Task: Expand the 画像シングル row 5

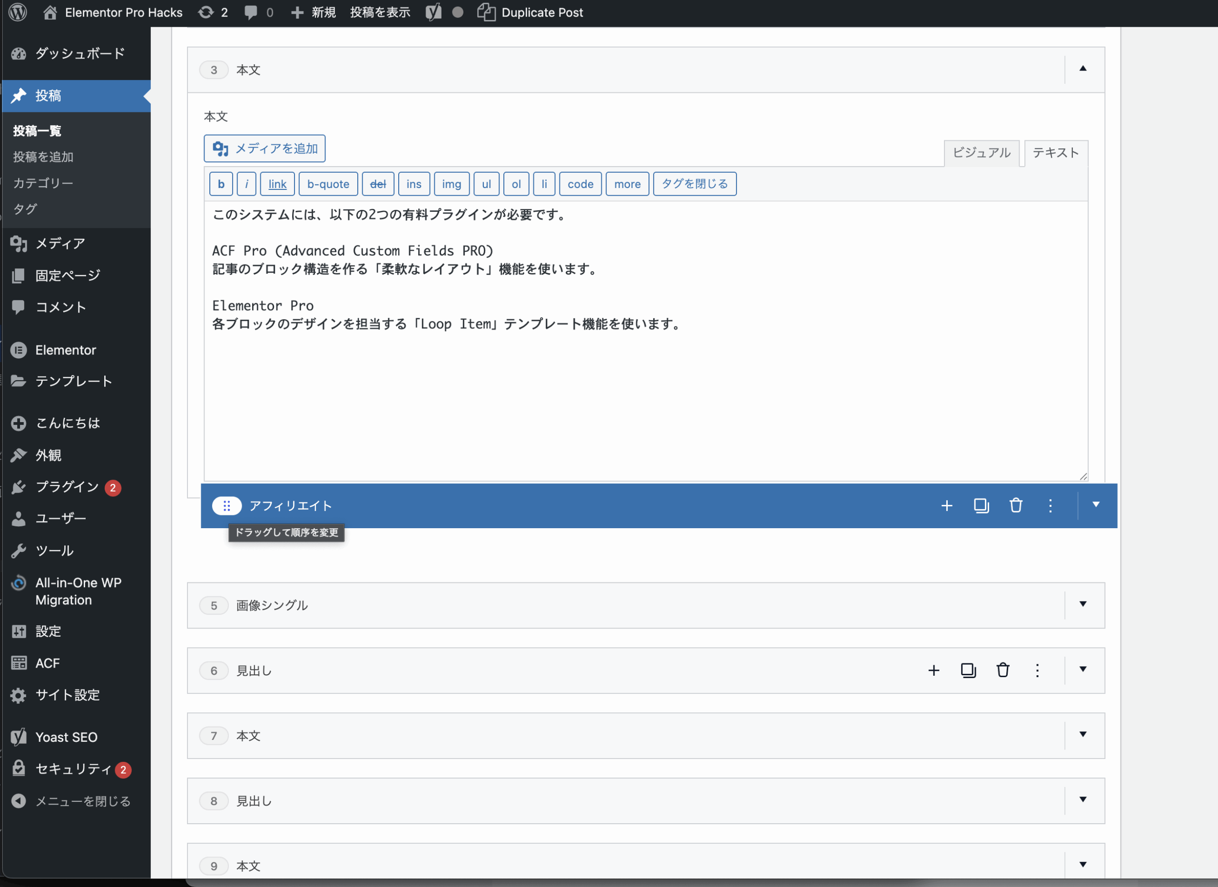Action: [1083, 604]
